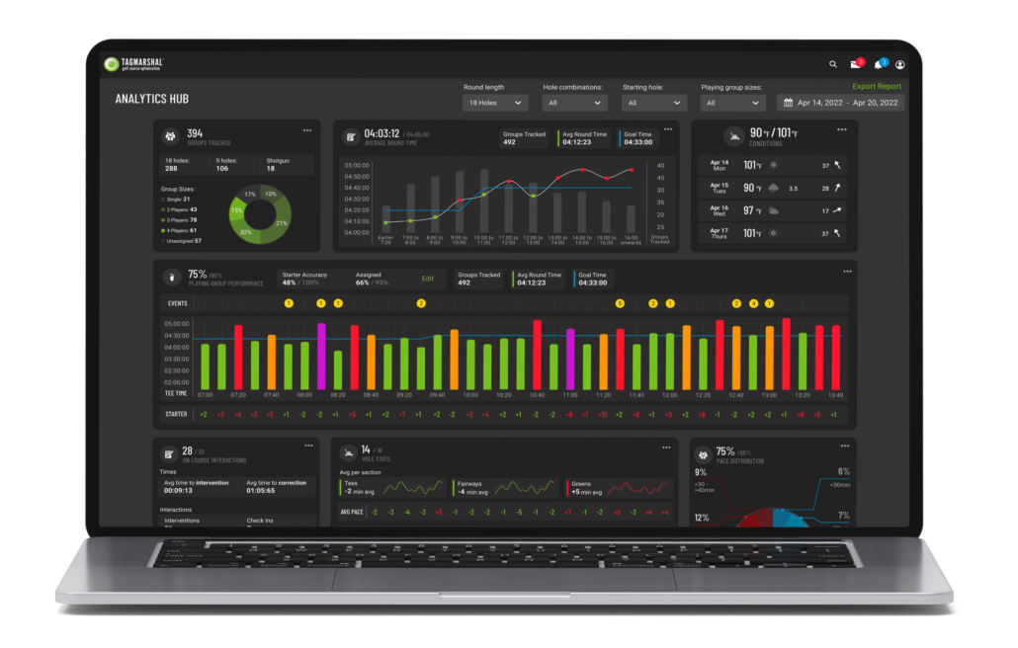Open the Hole combinations dropdown
1018x648 pixels.
pos(571,103)
